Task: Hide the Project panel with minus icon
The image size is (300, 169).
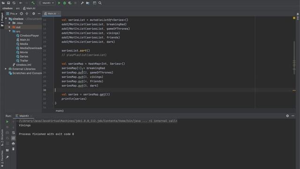Action: [x=39, y=14]
